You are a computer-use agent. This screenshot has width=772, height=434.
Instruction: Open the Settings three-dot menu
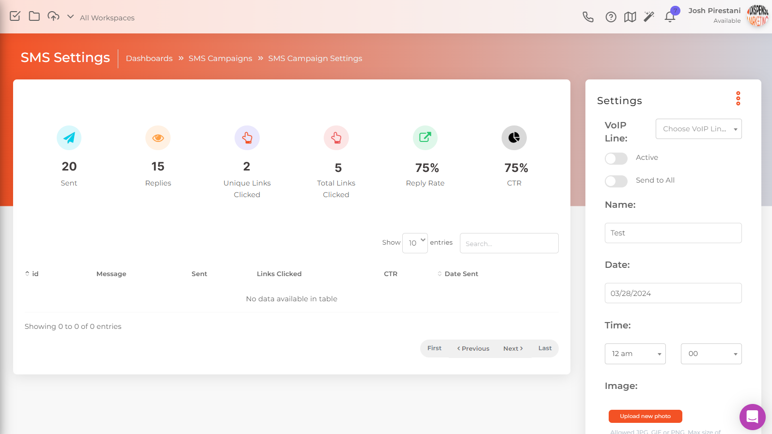click(738, 98)
